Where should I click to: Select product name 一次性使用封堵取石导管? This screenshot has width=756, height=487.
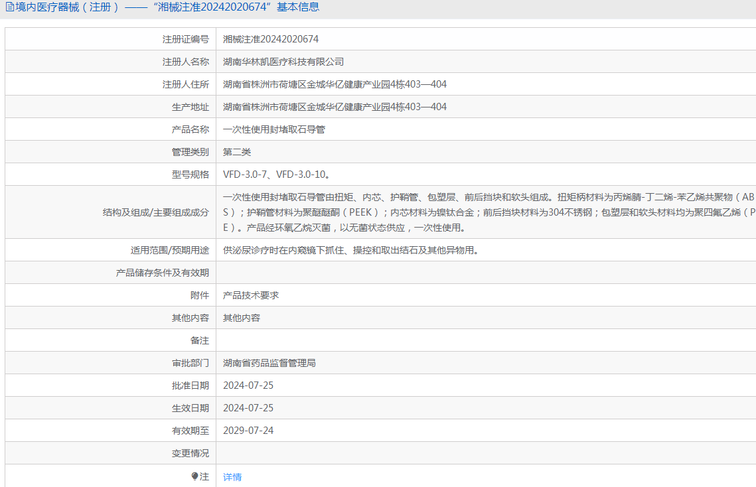(274, 129)
